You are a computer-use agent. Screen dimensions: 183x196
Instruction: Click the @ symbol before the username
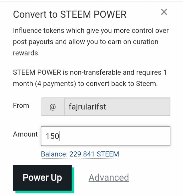53,107
